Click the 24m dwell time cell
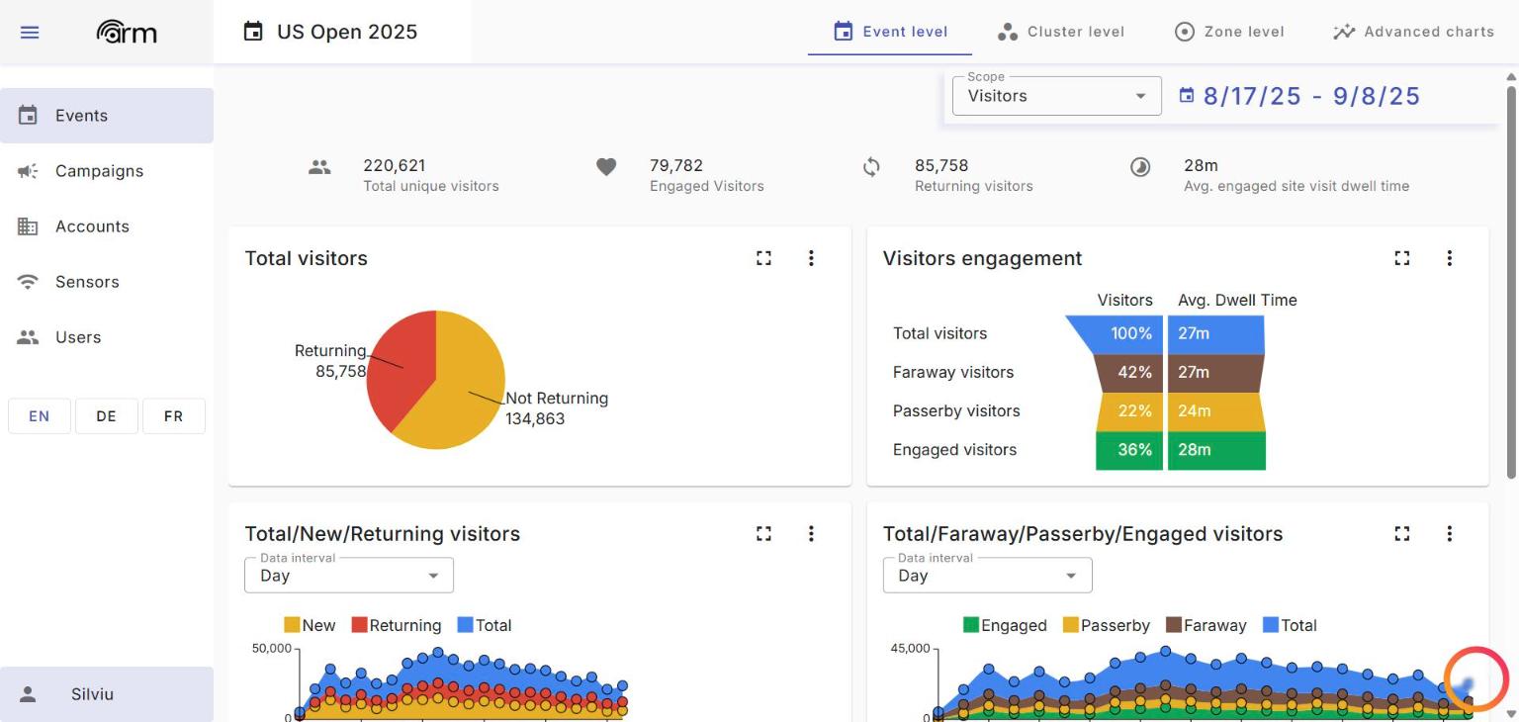This screenshot has height=722, width=1519. point(1215,411)
